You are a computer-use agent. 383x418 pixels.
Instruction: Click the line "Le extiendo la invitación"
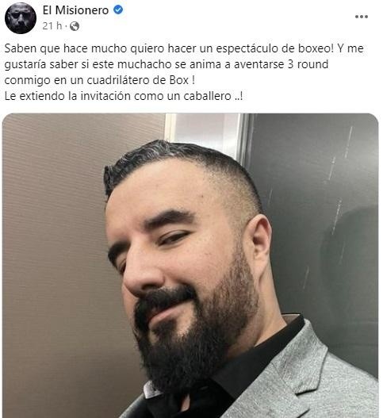[x=124, y=96]
